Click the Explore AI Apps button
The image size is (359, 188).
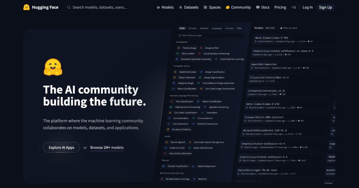[61, 147]
